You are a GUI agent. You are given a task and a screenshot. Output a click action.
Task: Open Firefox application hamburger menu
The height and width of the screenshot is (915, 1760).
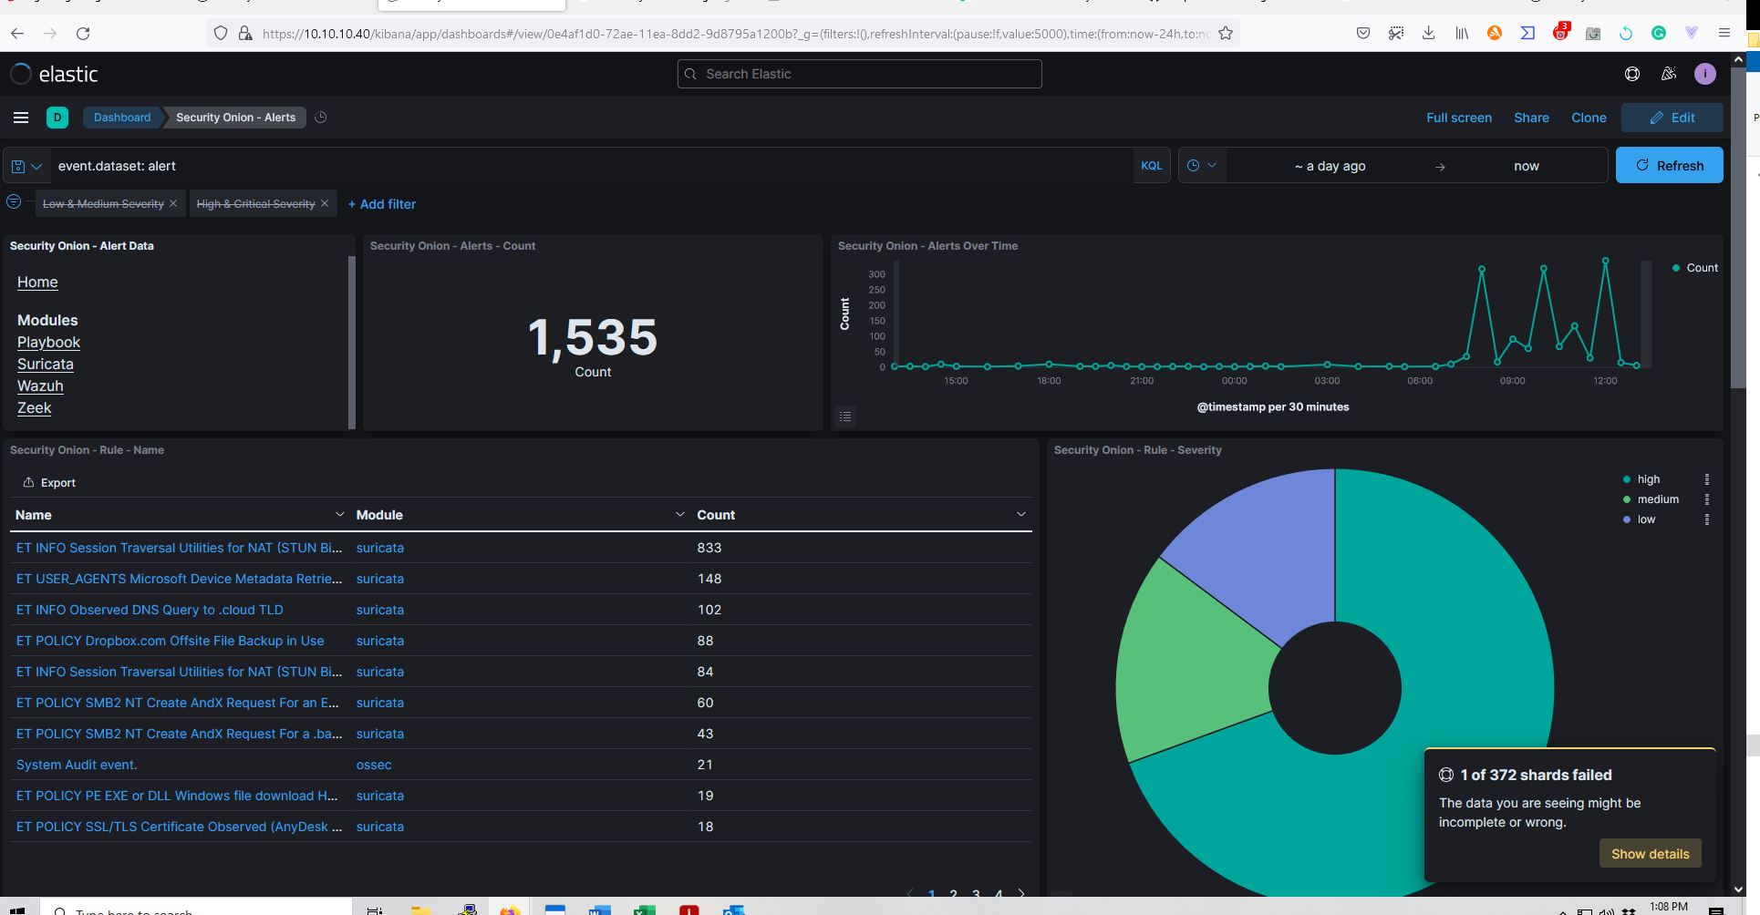(x=1724, y=33)
